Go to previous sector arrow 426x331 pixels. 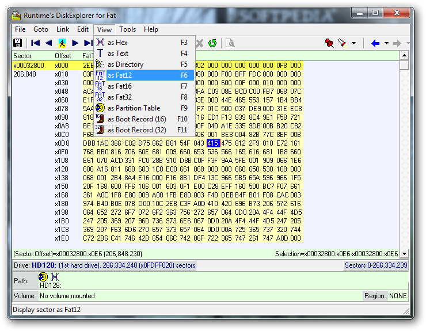[48, 43]
